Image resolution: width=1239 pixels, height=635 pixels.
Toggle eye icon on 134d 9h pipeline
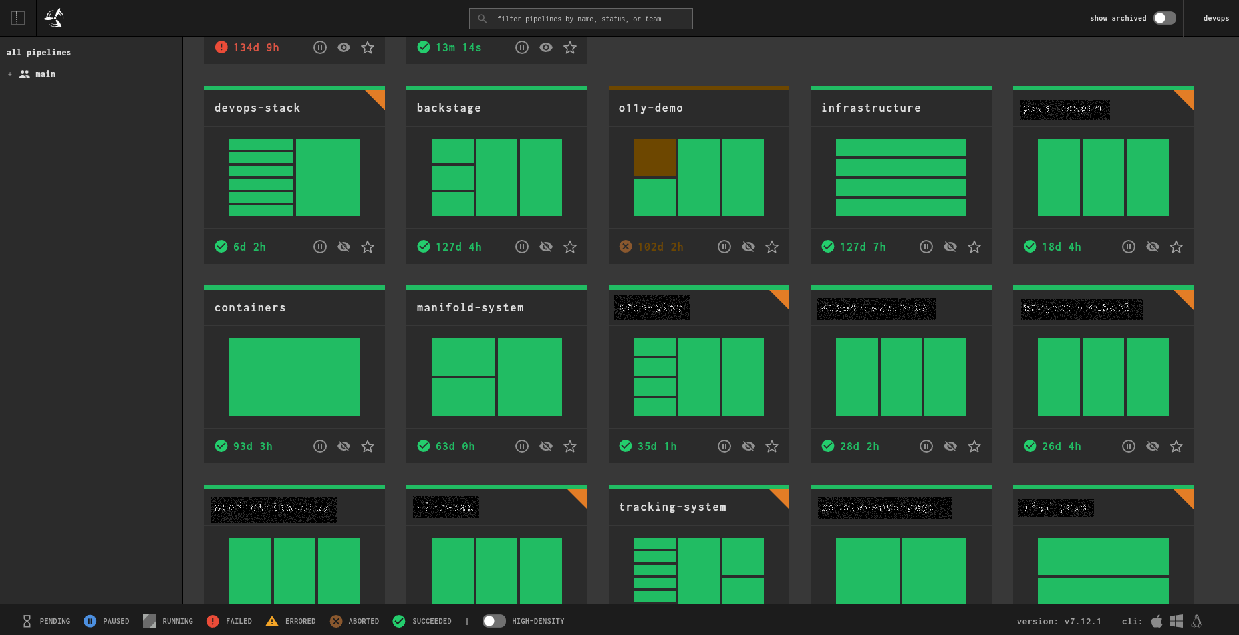click(x=344, y=47)
